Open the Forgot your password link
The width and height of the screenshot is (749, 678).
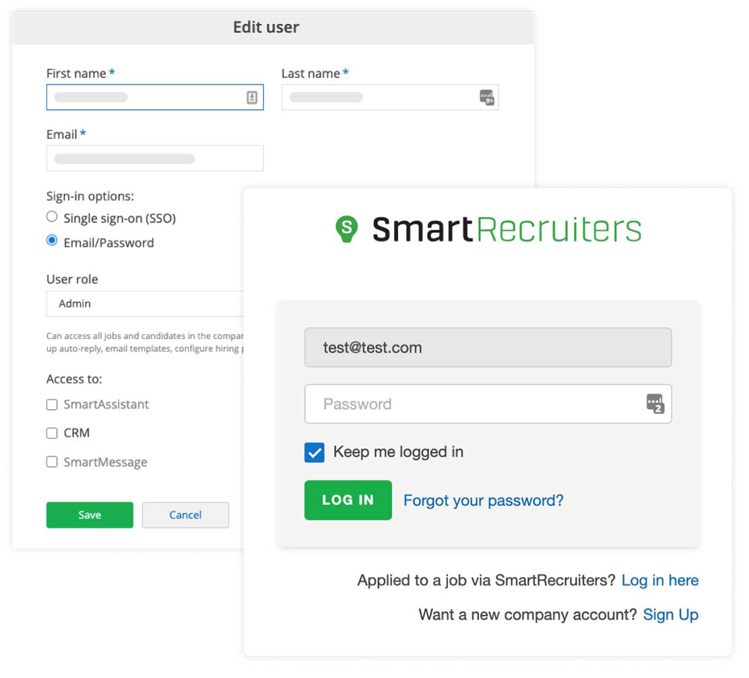point(483,501)
